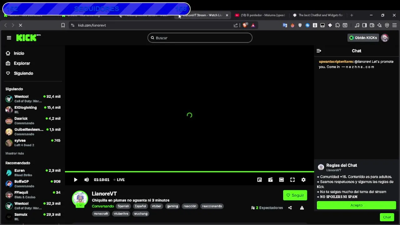
Task: Switch to El perdedor - Maluma YouTube tab
Action: click(x=261, y=15)
